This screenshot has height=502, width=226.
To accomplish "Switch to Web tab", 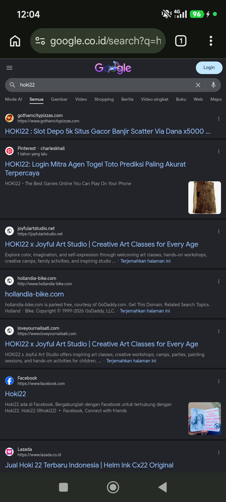I will pyautogui.click(x=198, y=99).
